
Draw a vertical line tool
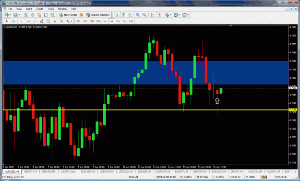tap(22, 21)
